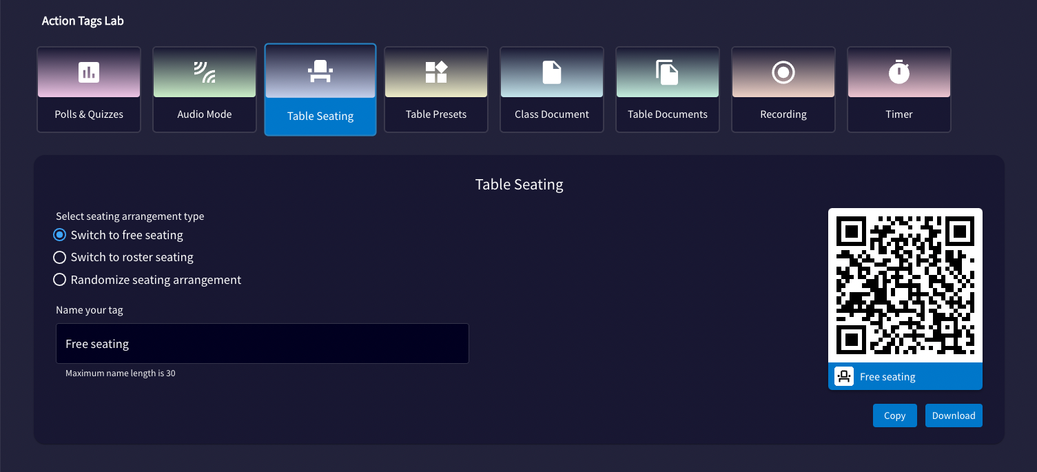Click the Recording circle icon
This screenshot has width=1037, height=472.
(783, 72)
